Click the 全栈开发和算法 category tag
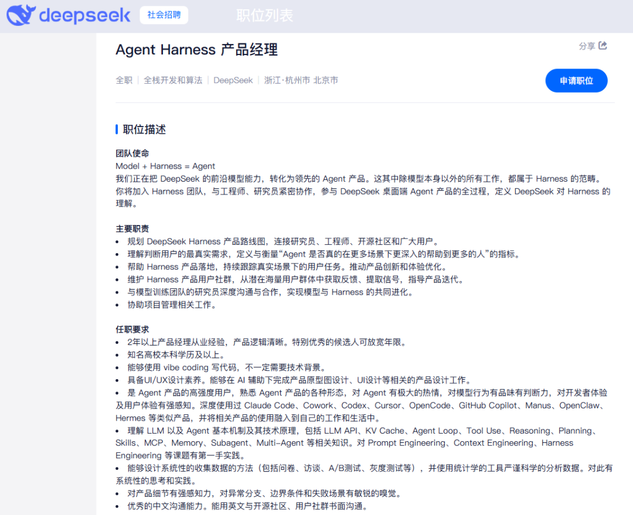The image size is (633, 515). click(x=173, y=80)
